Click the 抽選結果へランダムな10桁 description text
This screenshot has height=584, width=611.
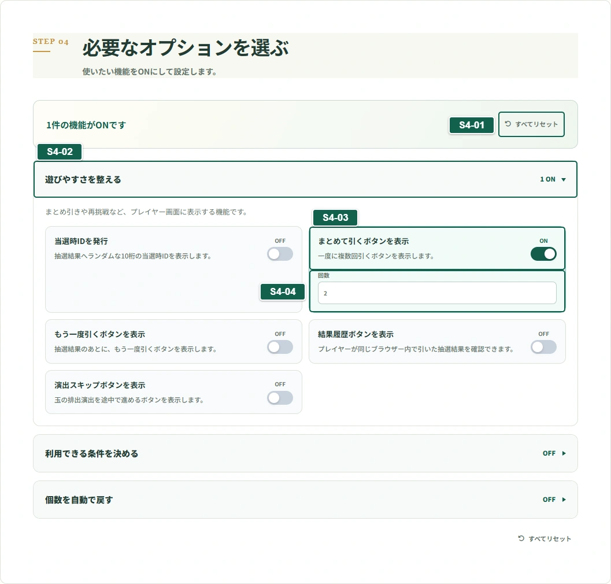click(x=133, y=256)
